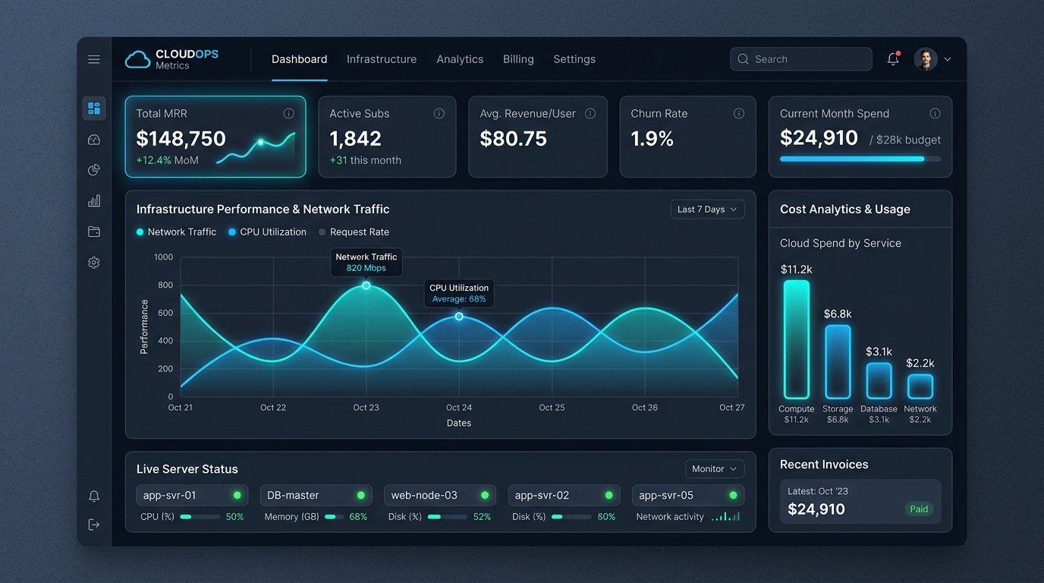Open the Billing tab
The height and width of the screenshot is (583, 1044).
point(518,59)
